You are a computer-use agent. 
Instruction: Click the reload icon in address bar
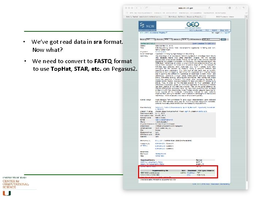point(209,8)
